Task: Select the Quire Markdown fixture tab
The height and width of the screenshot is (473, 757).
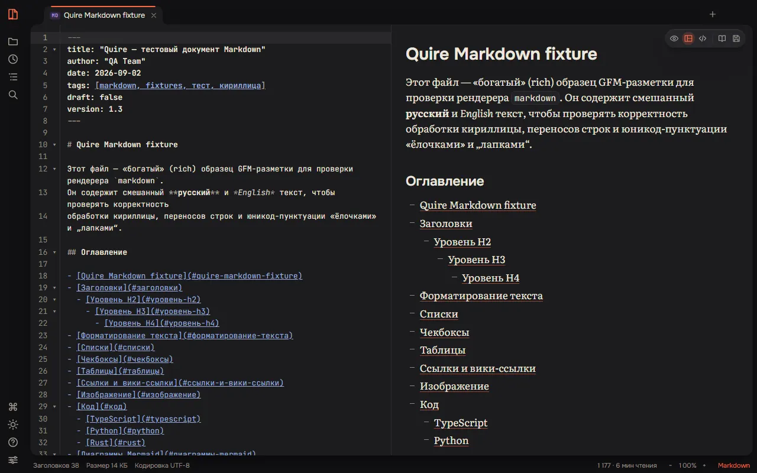Action: [104, 15]
